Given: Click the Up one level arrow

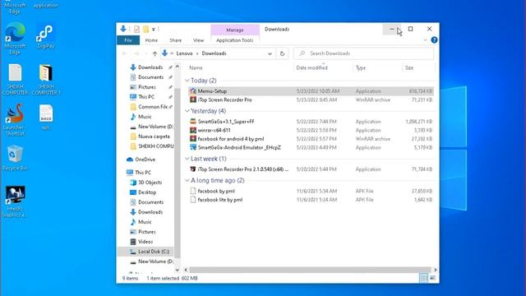Looking at the screenshot, I should [155, 53].
